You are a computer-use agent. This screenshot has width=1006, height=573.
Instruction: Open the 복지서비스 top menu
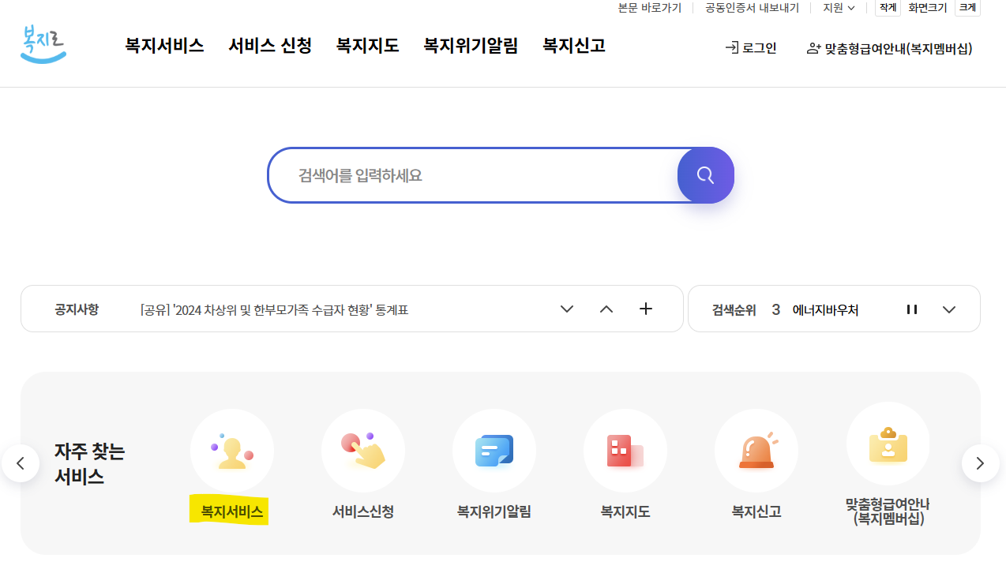pos(164,46)
